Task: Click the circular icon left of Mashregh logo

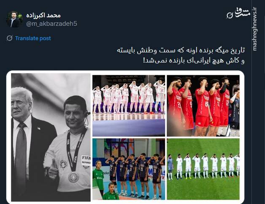Action: point(230,15)
